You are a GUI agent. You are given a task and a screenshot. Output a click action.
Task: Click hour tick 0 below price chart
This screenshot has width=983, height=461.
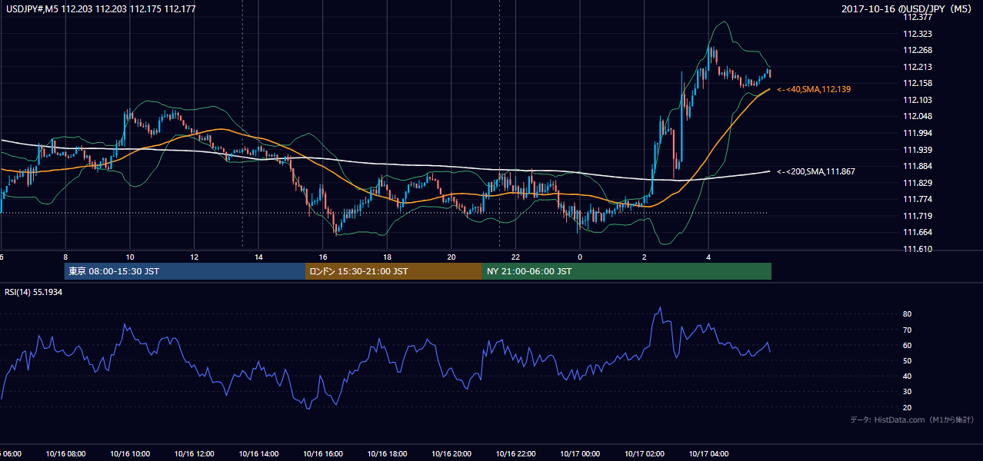580,257
